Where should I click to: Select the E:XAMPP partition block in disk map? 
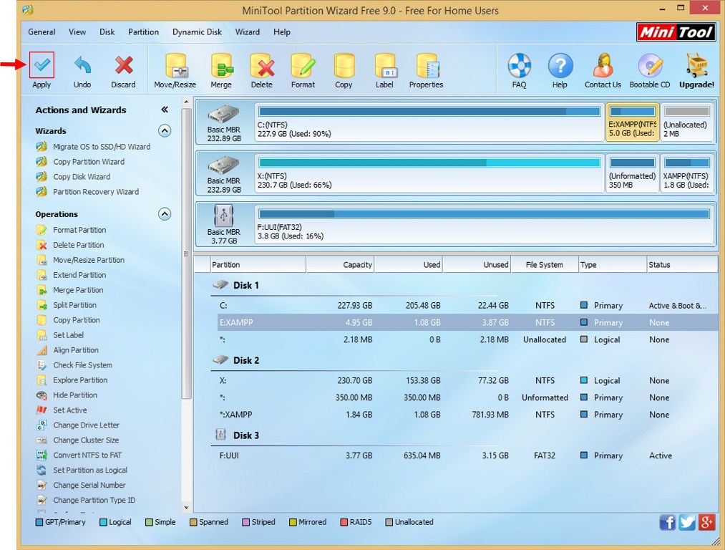633,122
